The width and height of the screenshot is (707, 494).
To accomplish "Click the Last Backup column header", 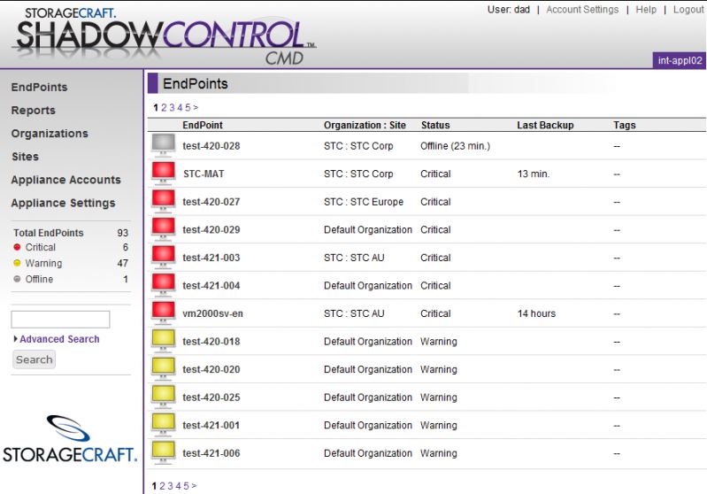I will point(545,125).
